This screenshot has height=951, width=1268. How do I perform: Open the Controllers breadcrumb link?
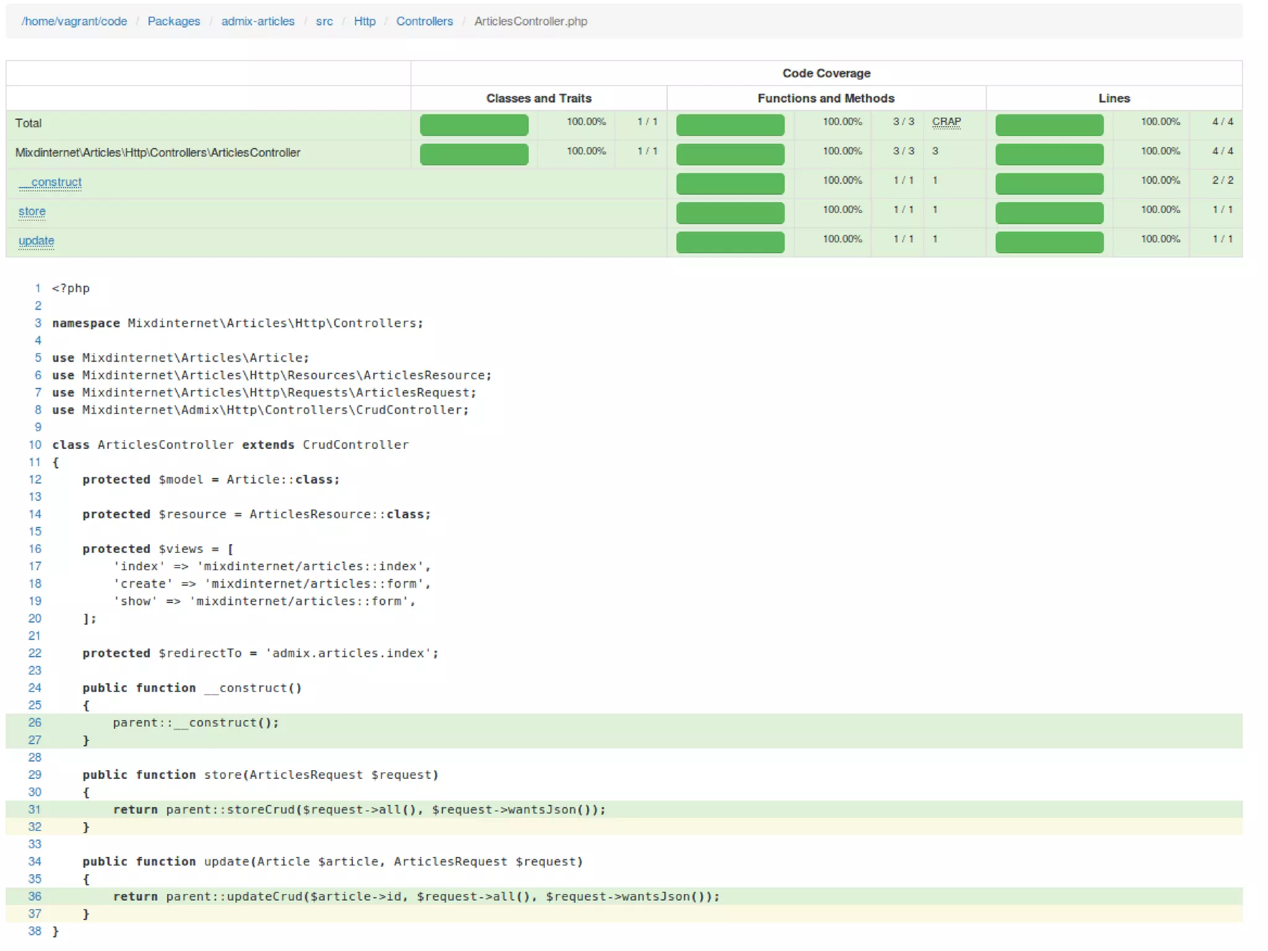424,21
